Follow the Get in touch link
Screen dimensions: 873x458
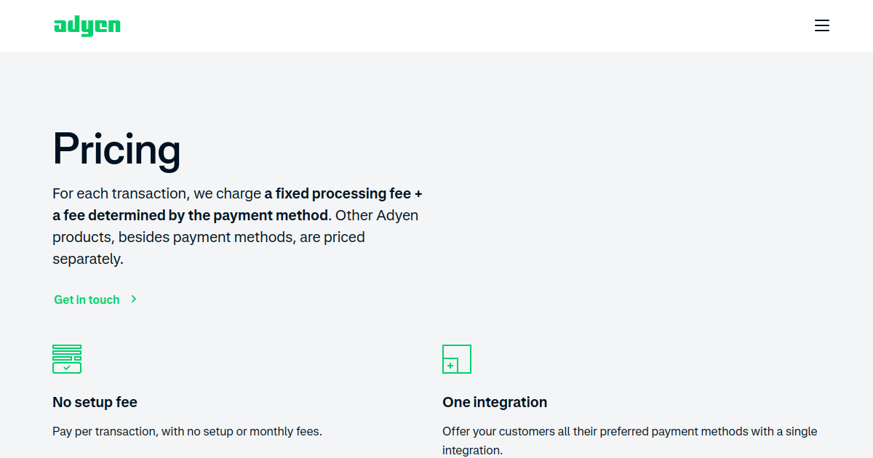click(87, 300)
